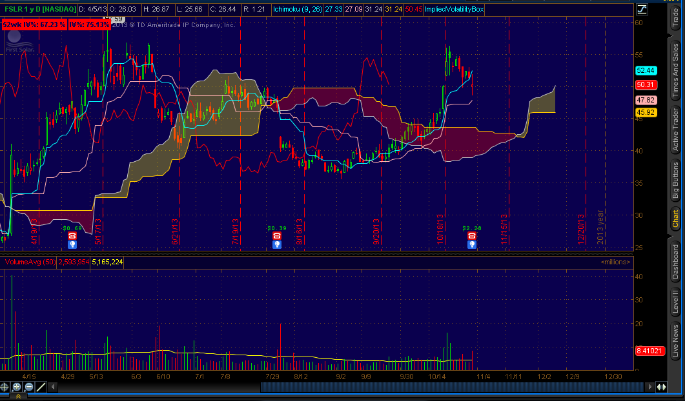The width and height of the screenshot is (685, 401).
Task: Open the red phone icon under $2.28
Action: tap(471, 236)
